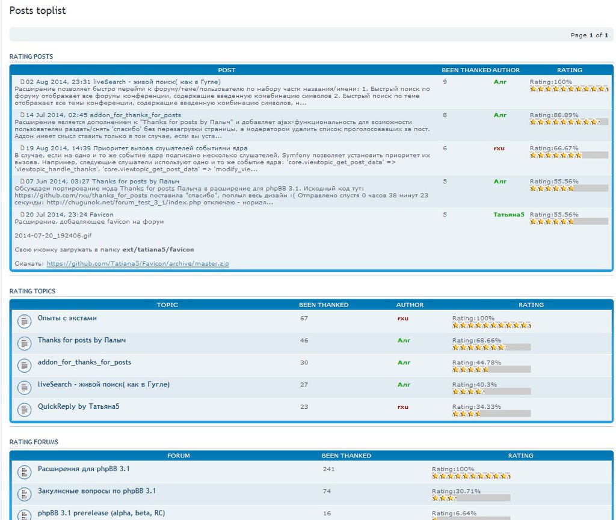Click the Posts toplist page title
616x520 pixels.
[x=38, y=11]
